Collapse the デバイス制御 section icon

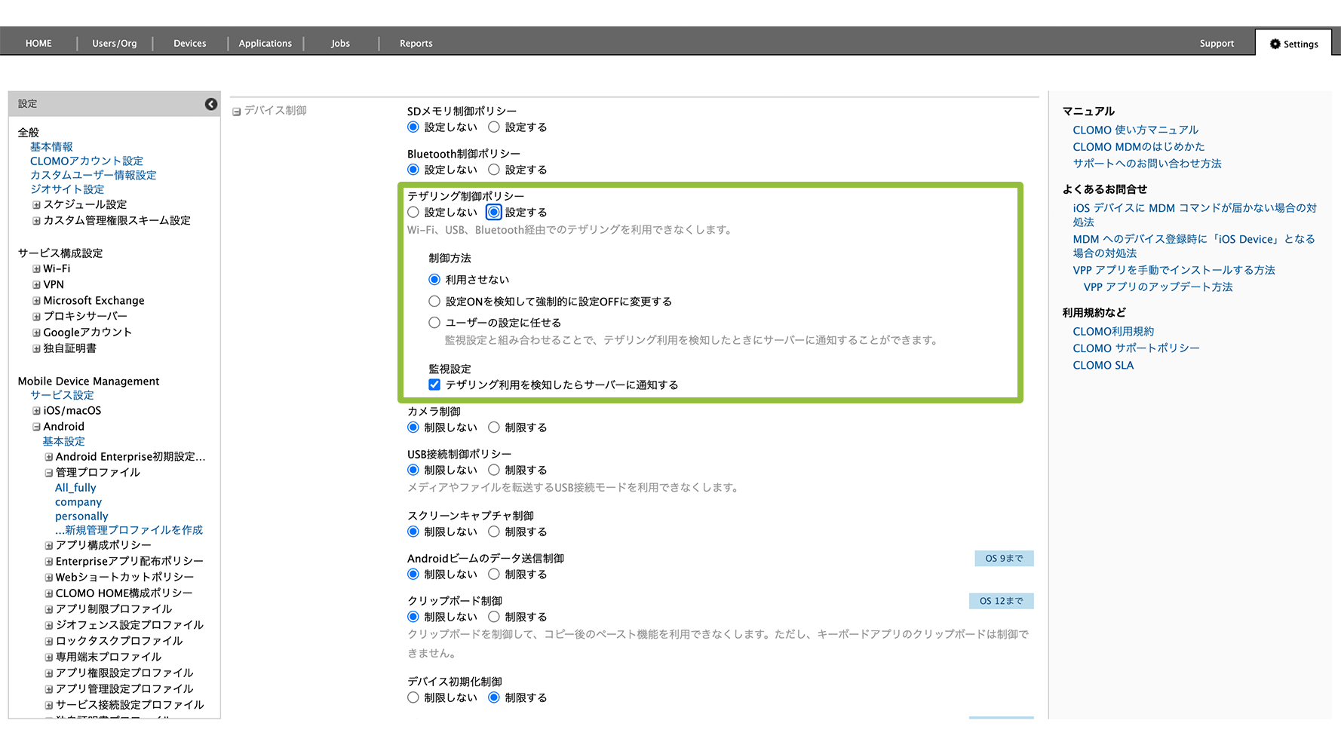point(236,112)
